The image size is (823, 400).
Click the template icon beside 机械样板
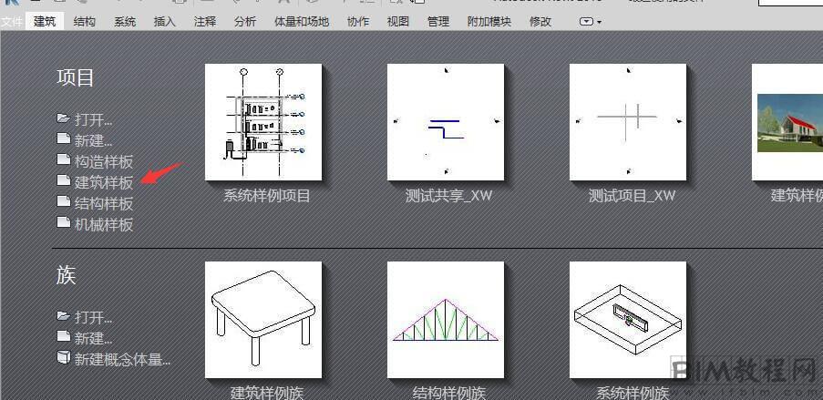tap(64, 222)
